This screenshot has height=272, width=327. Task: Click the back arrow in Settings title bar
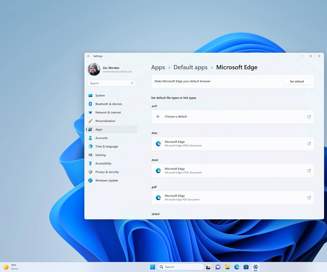click(x=89, y=56)
